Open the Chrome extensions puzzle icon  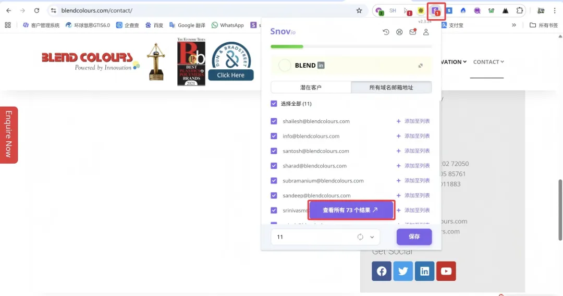pos(519,10)
